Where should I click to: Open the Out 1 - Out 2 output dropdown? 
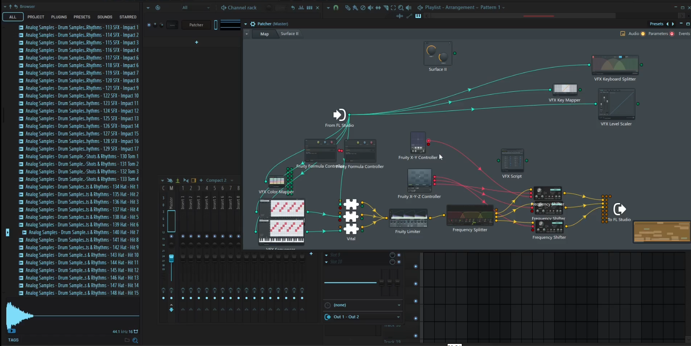(x=362, y=317)
